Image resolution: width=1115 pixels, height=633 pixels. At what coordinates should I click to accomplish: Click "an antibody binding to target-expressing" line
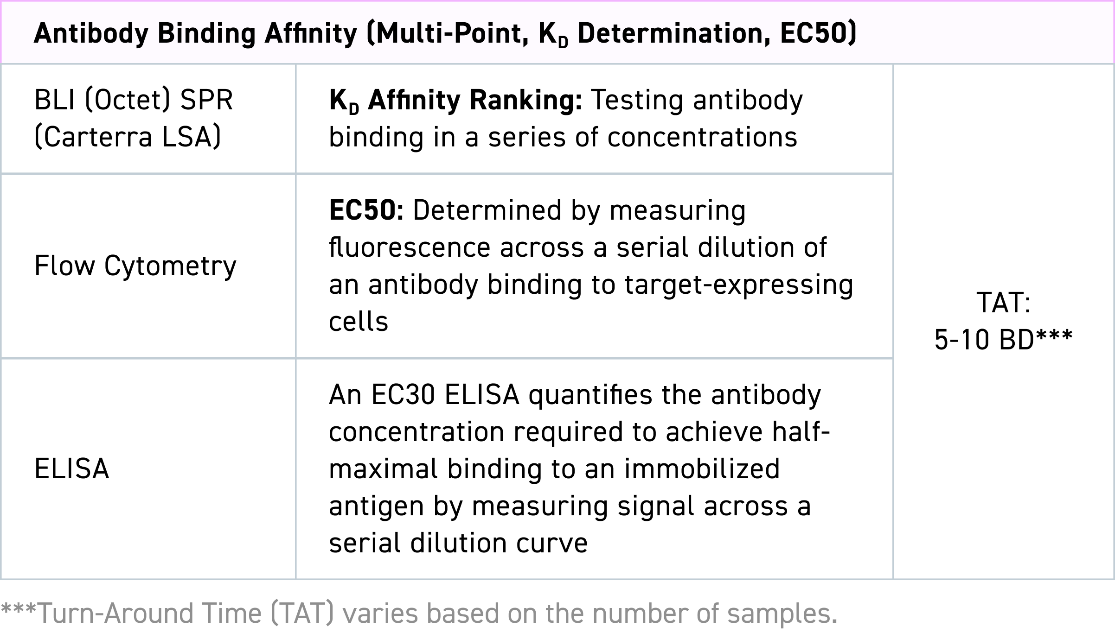pos(590,285)
